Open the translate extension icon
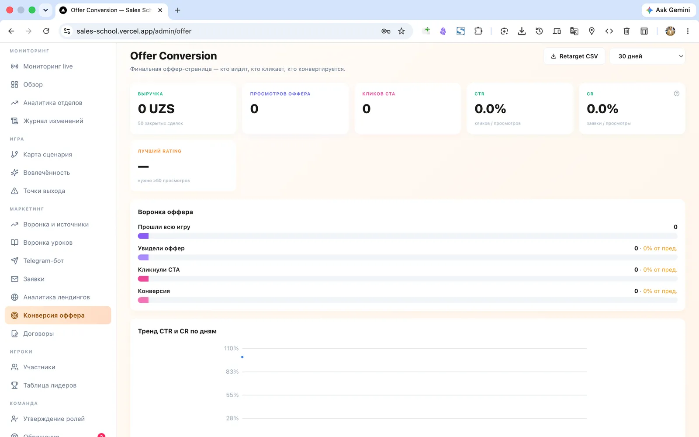The height and width of the screenshot is (437, 699). pyautogui.click(x=574, y=31)
